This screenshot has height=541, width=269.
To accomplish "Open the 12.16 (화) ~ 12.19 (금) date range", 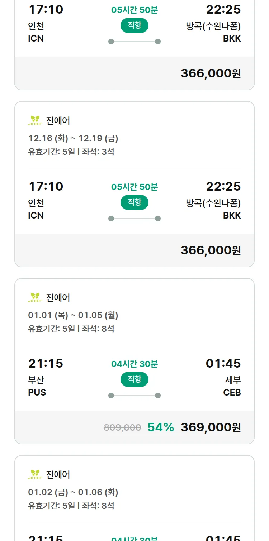I will 73,138.
